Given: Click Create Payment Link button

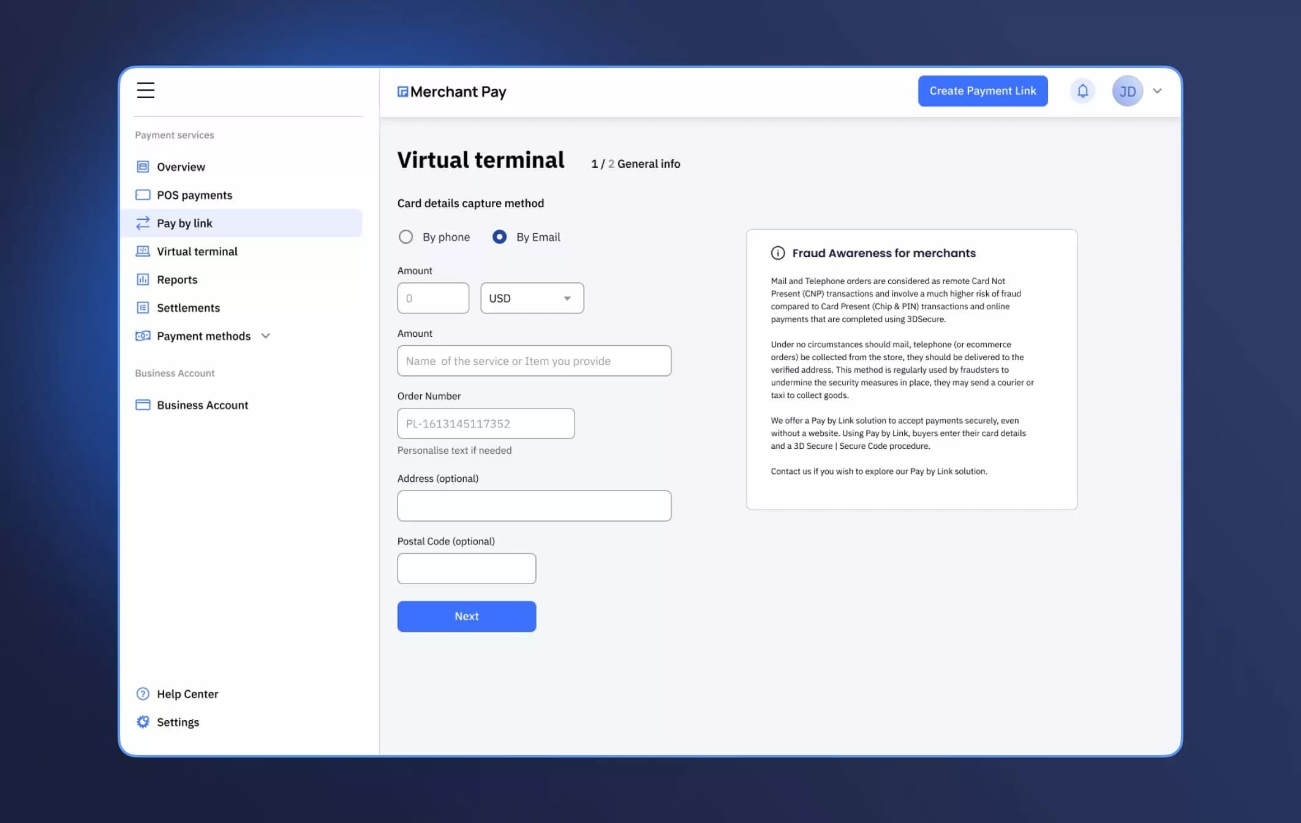Looking at the screenshot, I should [982, 91].
